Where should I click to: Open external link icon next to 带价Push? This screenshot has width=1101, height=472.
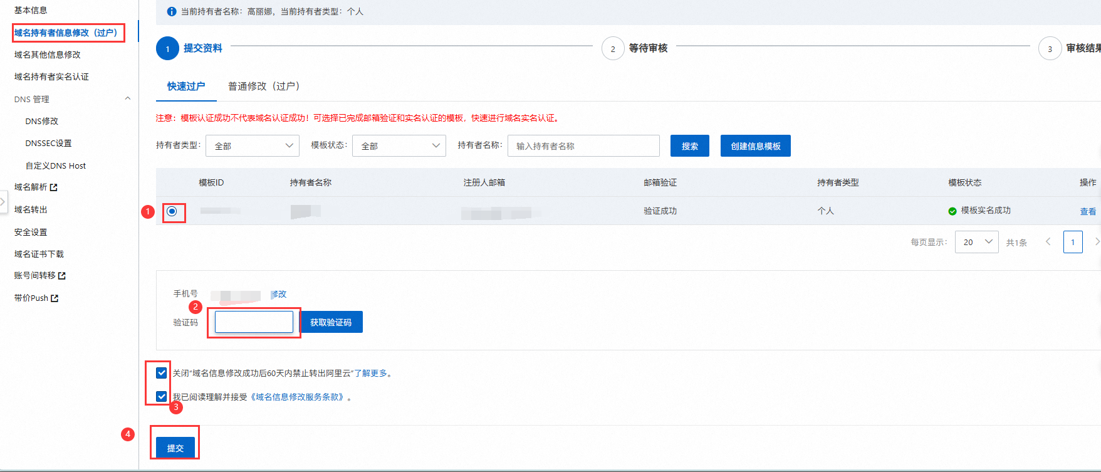pyautogui.click(x=55, y=298)
